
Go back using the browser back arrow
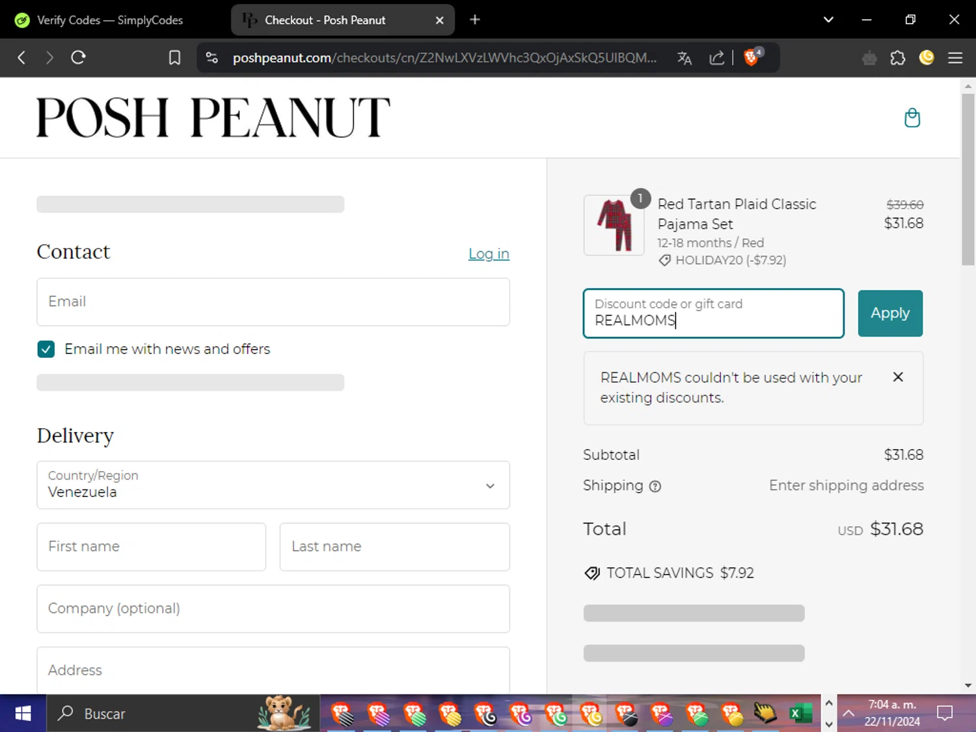(x=21, y=58)
